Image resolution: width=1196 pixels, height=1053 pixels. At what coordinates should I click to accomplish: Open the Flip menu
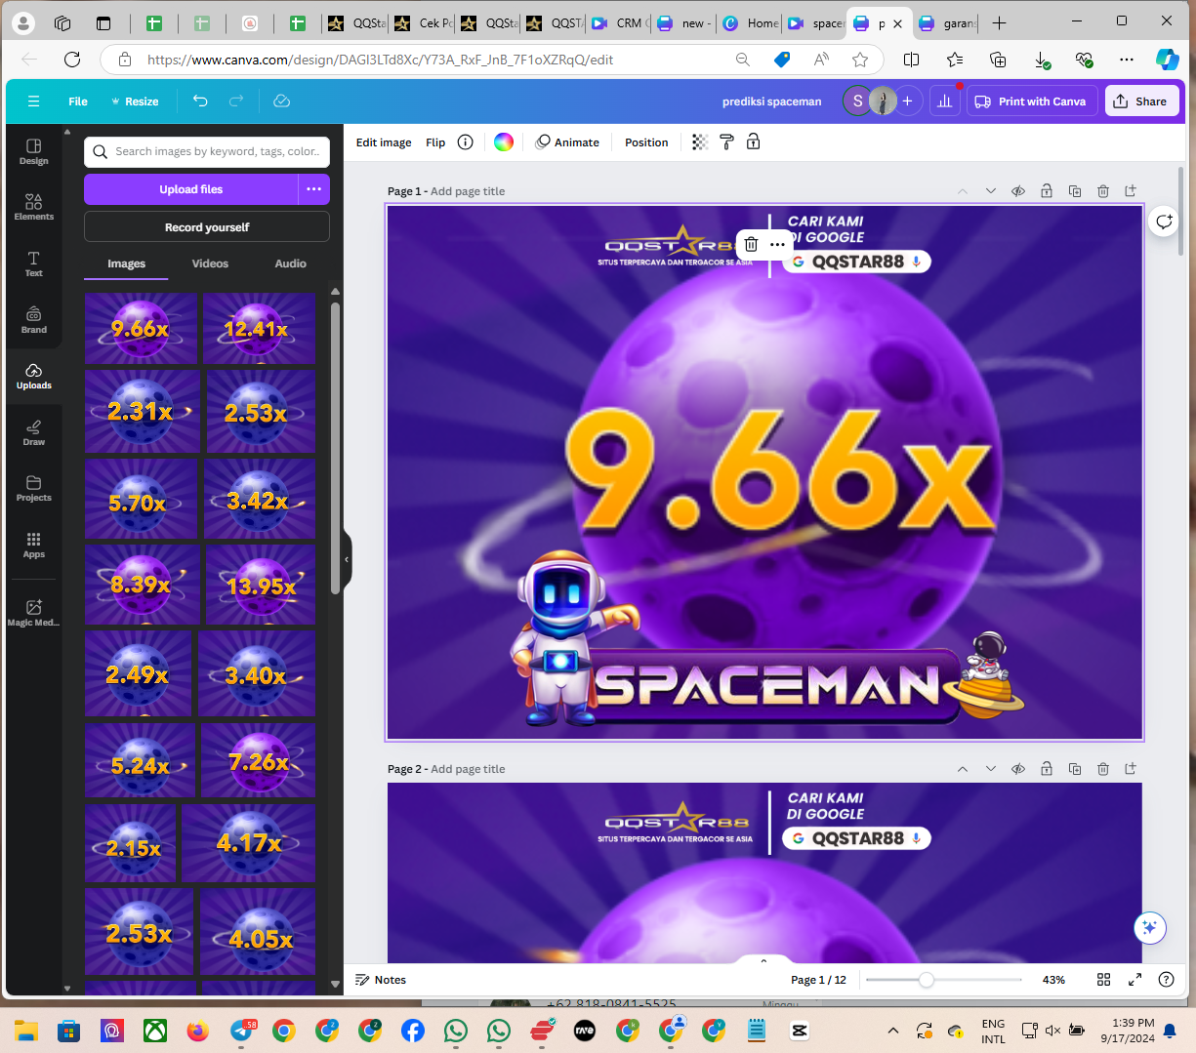click(x=435, y=142)
